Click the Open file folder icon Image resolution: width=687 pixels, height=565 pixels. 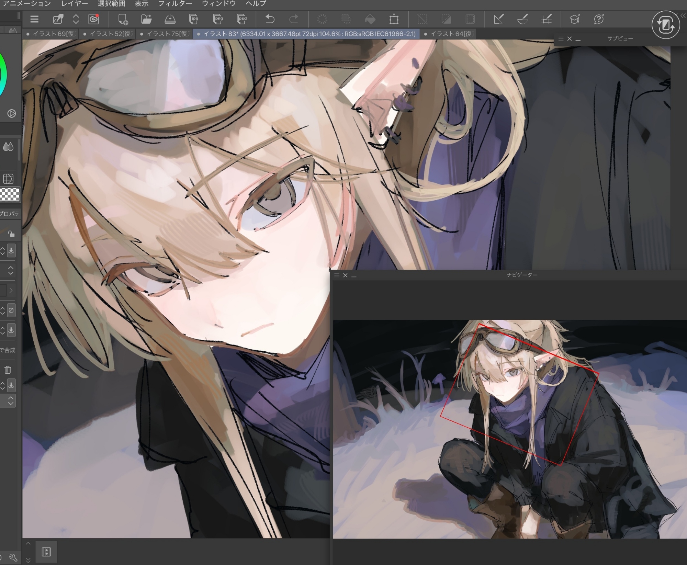tap(146, 19)
